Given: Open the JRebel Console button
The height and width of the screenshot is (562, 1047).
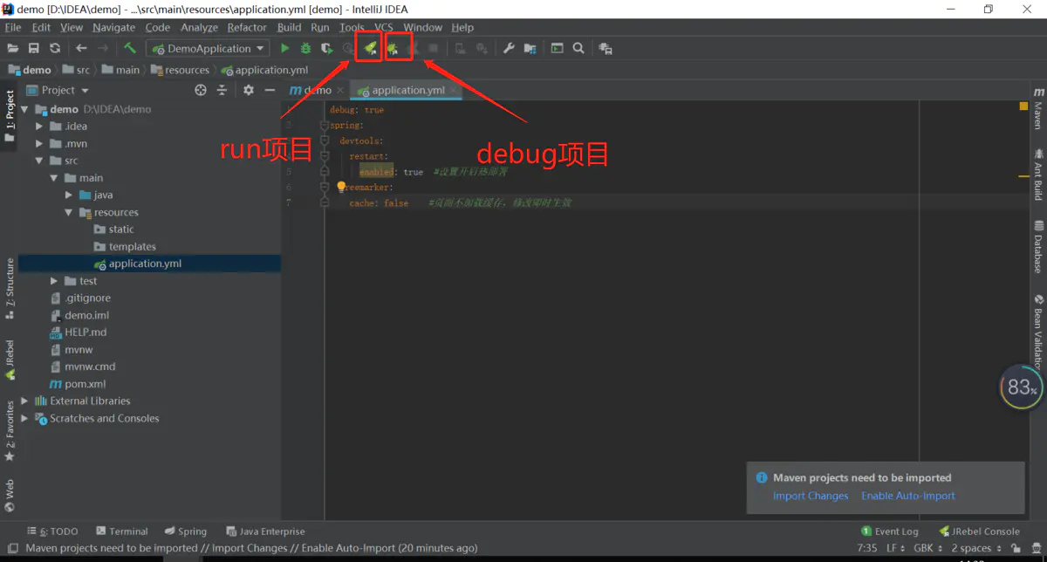Looking at the screenshot, I should [979, 531].
